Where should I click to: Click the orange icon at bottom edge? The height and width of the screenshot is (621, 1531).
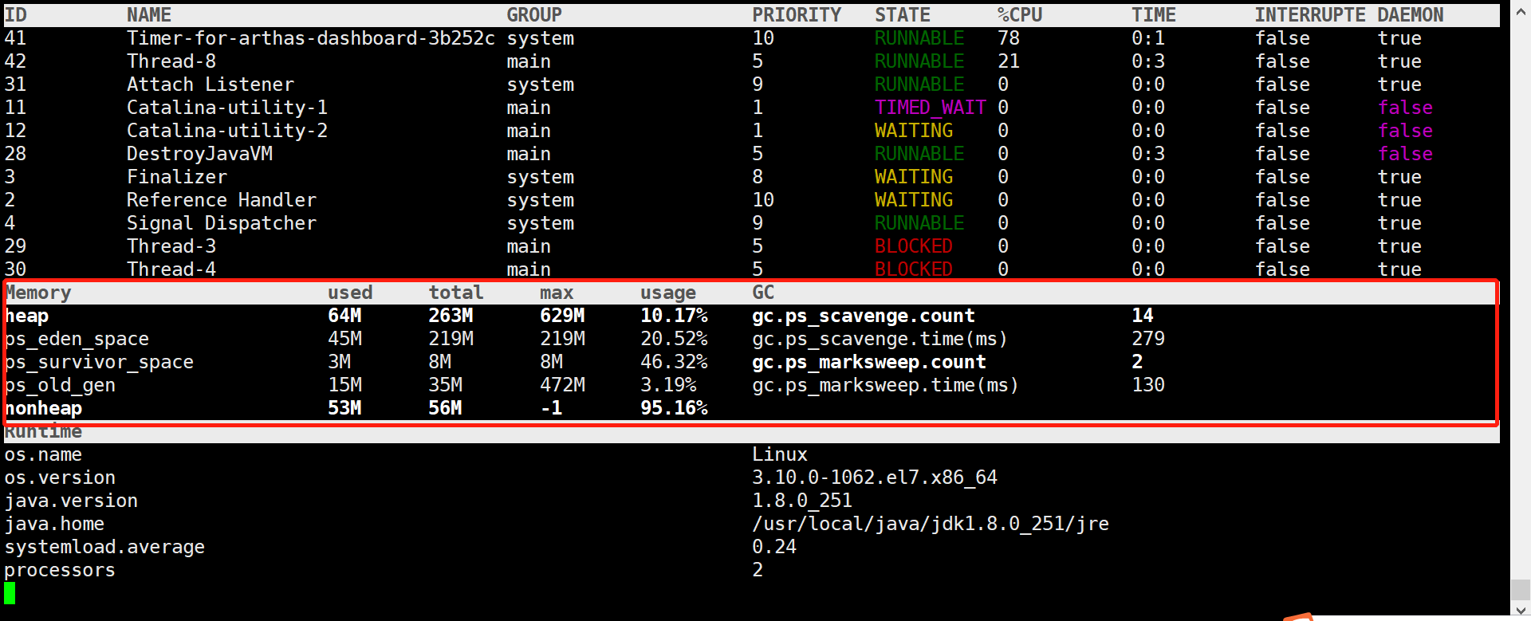1299,616
